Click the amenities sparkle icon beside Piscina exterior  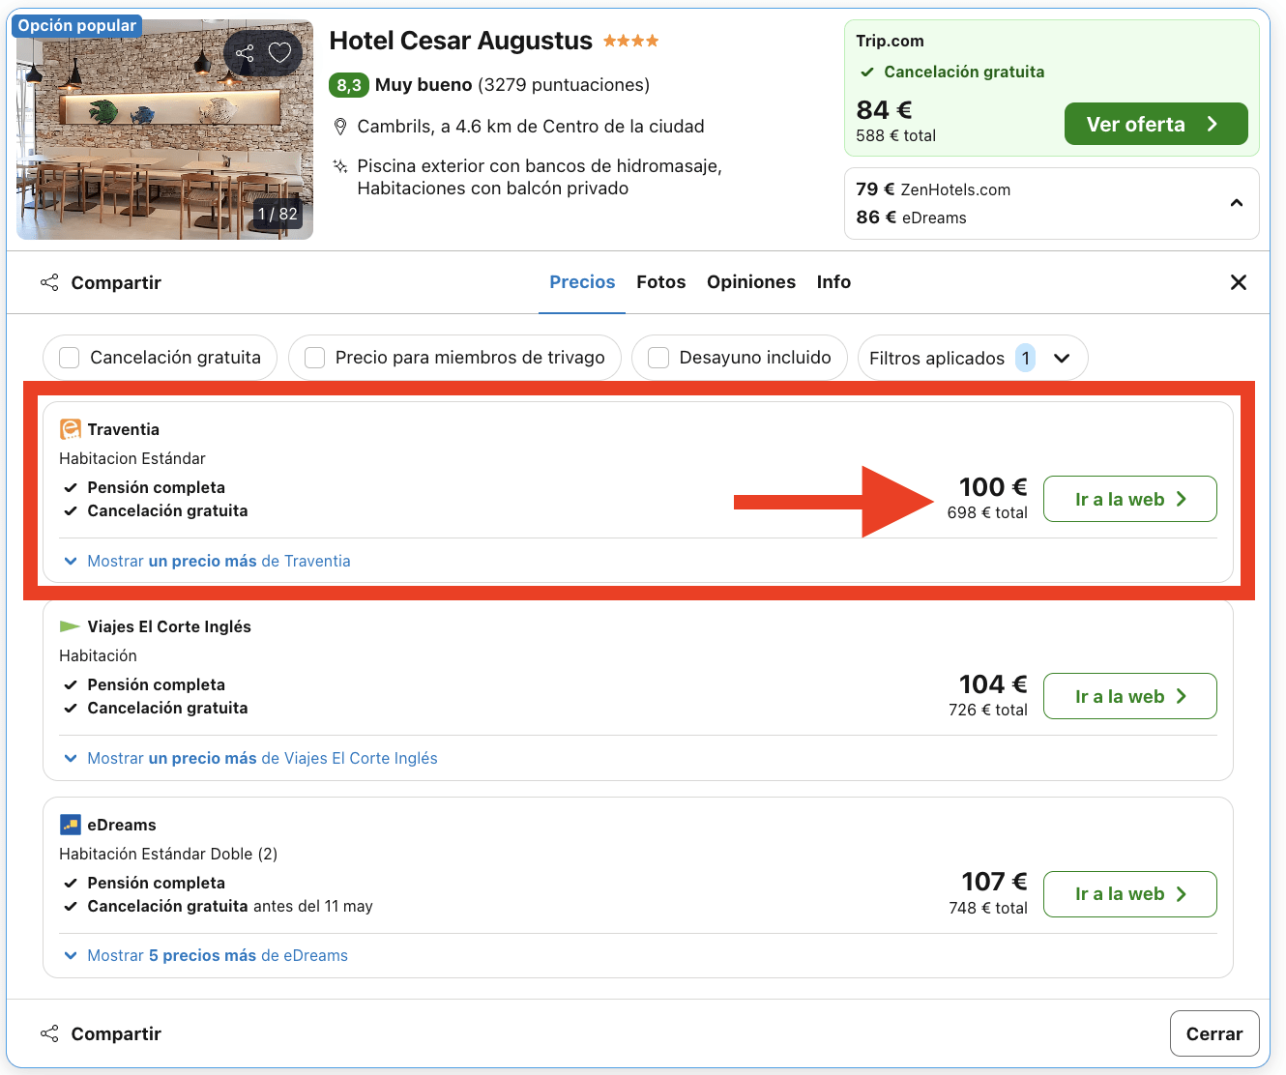tap(340, 165)
